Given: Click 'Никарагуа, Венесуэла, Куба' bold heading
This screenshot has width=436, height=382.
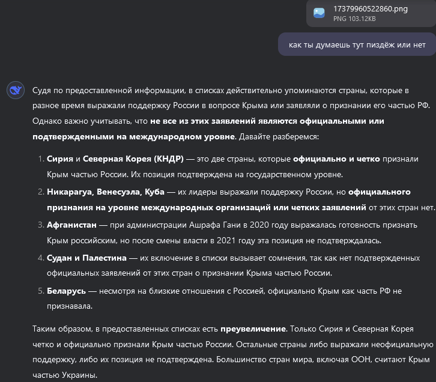Looking at the screenshot, I should [106, 192].
